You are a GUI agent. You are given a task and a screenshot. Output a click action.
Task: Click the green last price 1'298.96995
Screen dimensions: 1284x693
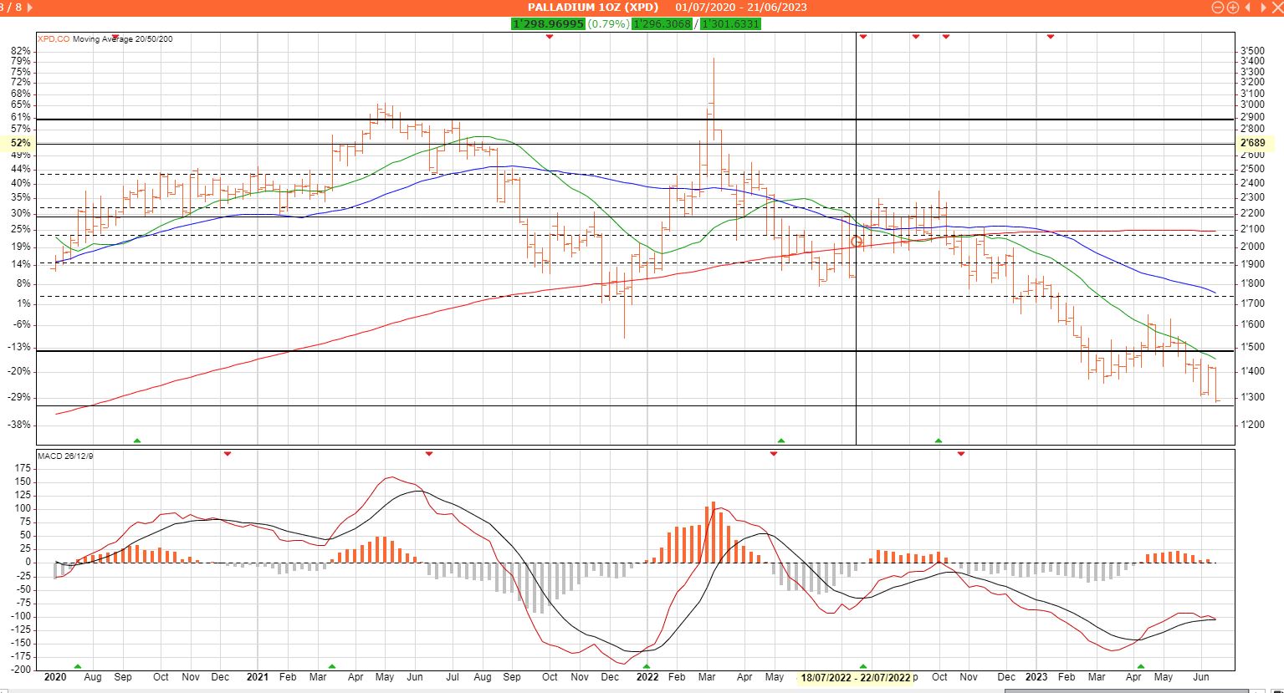548,23
